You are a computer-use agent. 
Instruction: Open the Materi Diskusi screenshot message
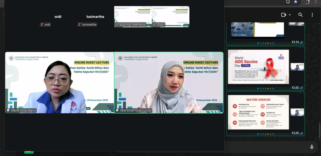258,112
